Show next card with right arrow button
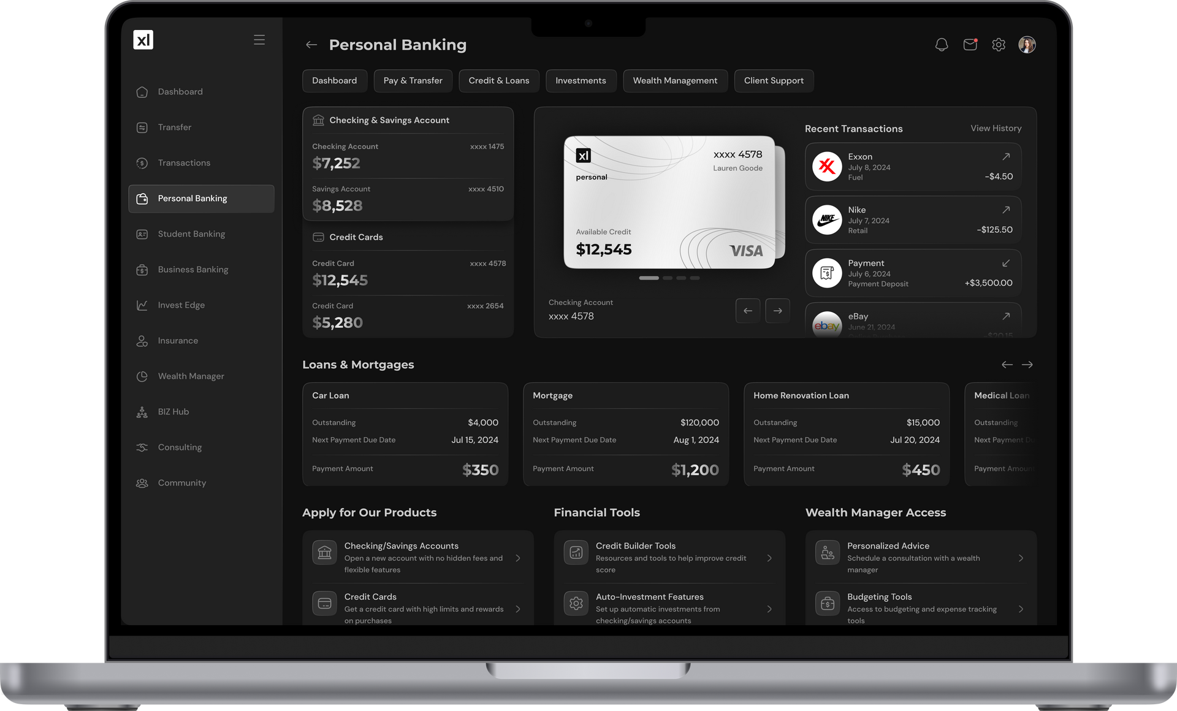The image size is (1177, 711). [778, 311]
